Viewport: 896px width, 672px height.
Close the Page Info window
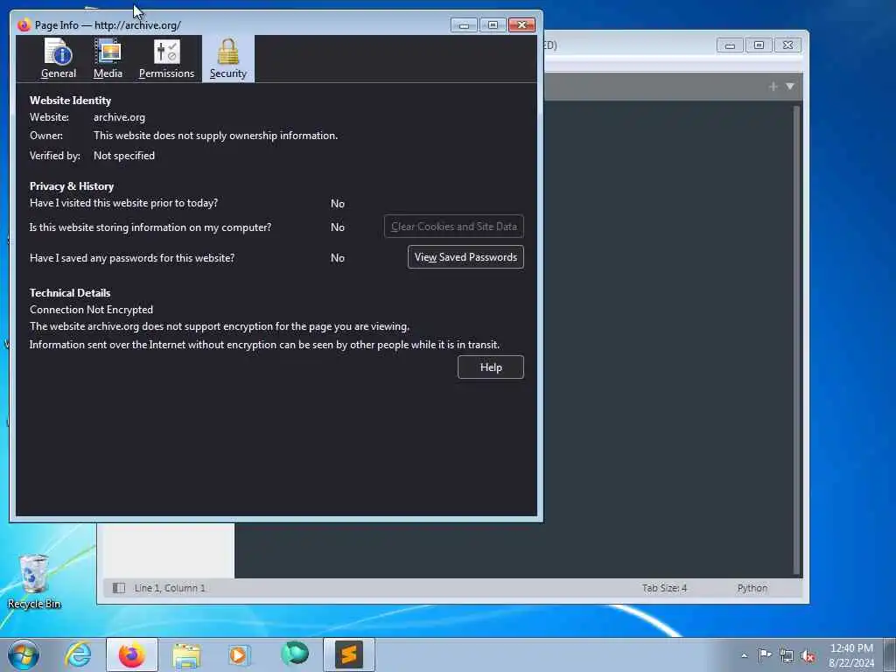[x=521, y=25]
